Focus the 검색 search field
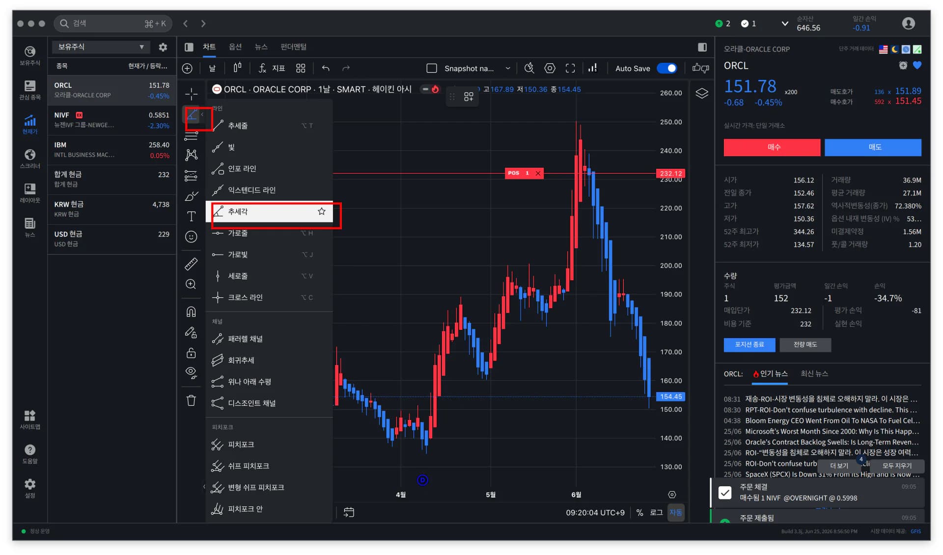Viewport: 943px width, 555px height. tap(113, 24)
